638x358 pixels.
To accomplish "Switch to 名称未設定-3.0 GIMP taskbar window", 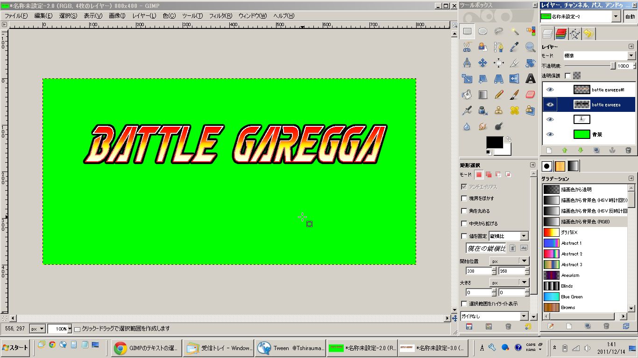I will coord(432,348).
